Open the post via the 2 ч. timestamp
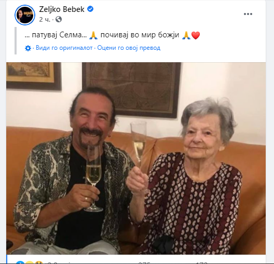 tap(45, 19)
